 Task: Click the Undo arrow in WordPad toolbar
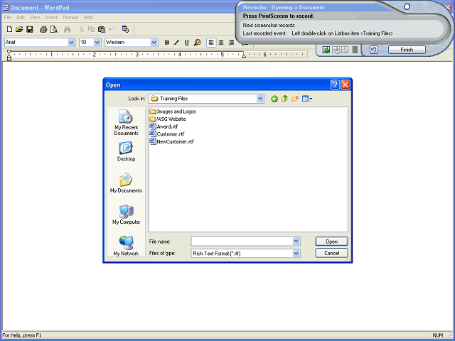click(112, 29)
